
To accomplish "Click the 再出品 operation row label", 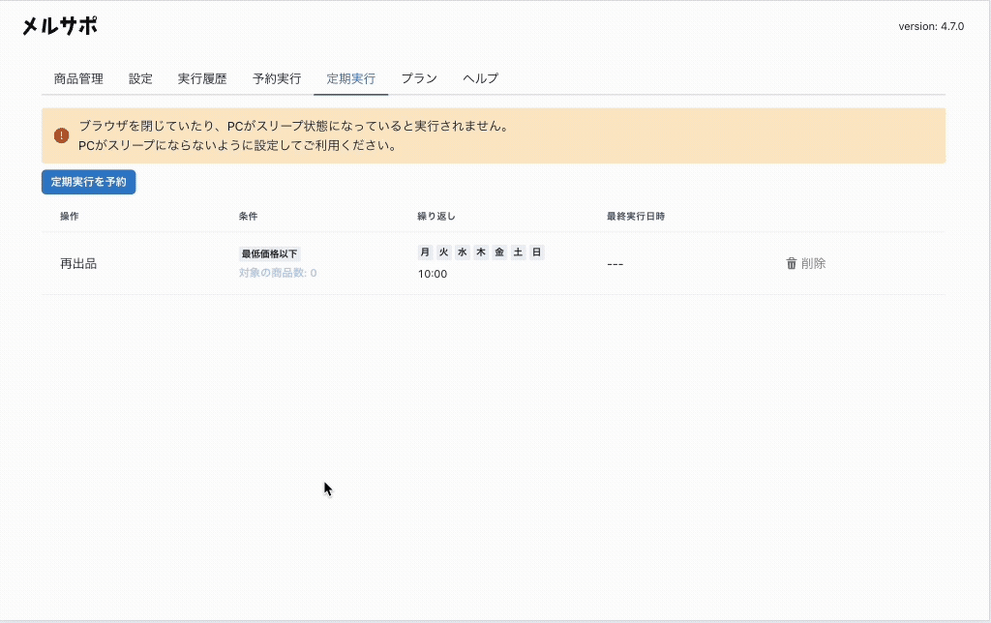I will click(x=78, y=263).
